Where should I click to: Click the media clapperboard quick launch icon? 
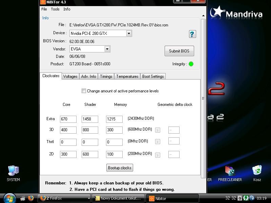(x=22, y=198)
